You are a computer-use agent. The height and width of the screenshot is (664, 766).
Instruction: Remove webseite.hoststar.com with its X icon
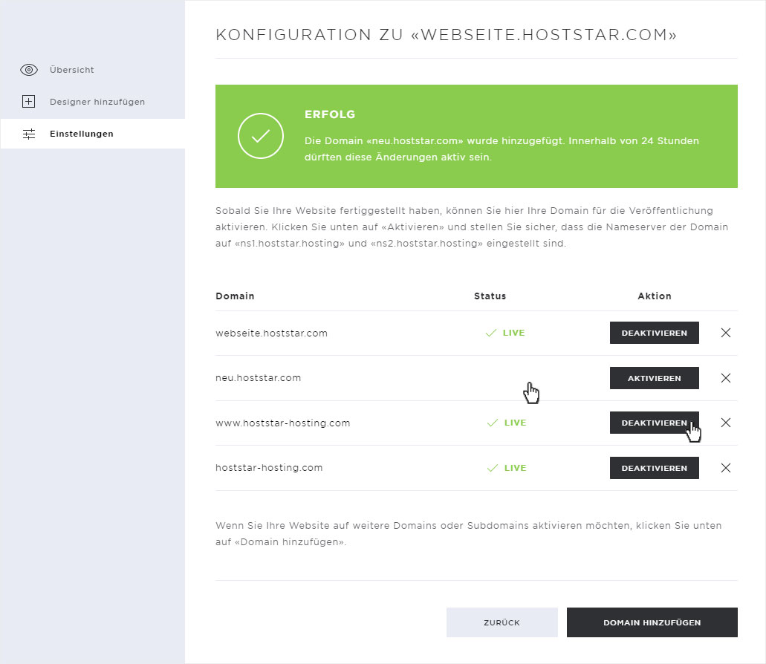tap(726, 333)
